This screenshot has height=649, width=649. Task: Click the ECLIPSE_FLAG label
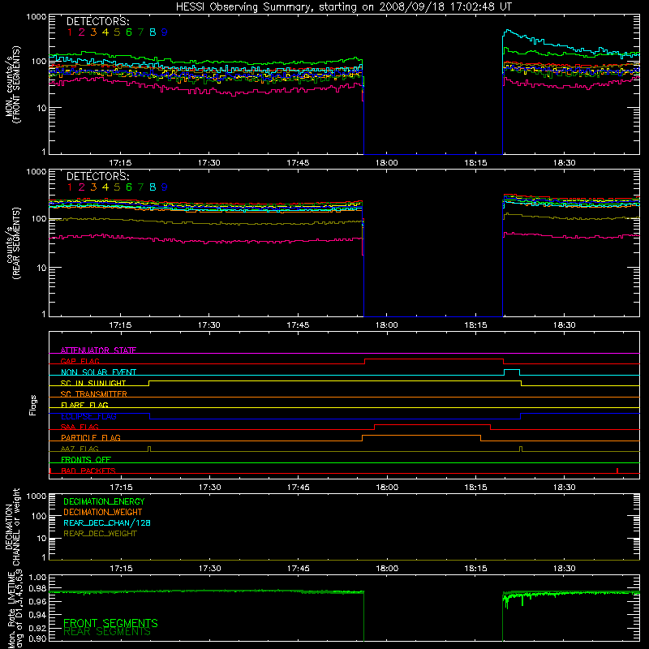pyautogui.click(x=88, y=416)
